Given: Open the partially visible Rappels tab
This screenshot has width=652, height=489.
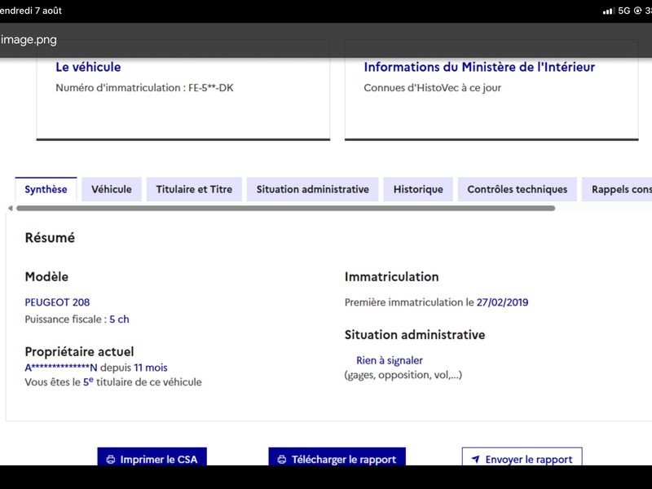Looking at the screenshot, I should pos(617,189).
